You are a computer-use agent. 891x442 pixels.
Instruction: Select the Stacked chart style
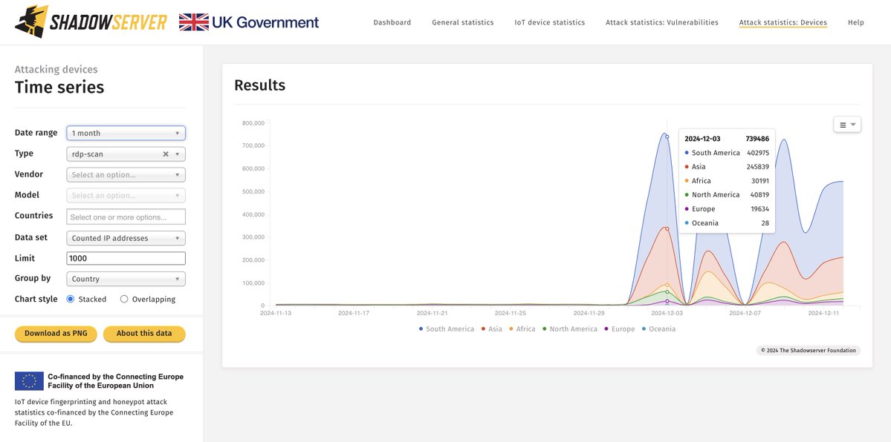(71, 299)
